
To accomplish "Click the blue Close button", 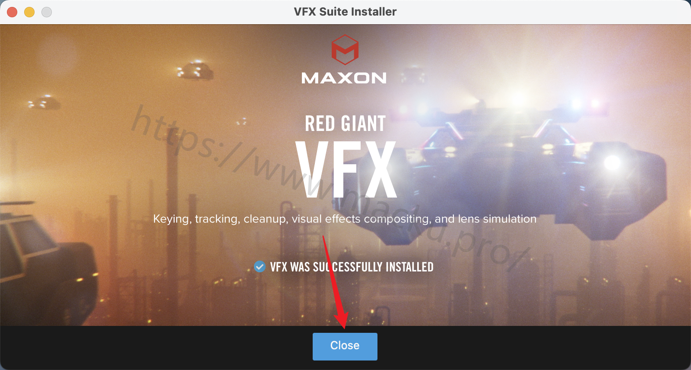I will [x=345, y=346].
